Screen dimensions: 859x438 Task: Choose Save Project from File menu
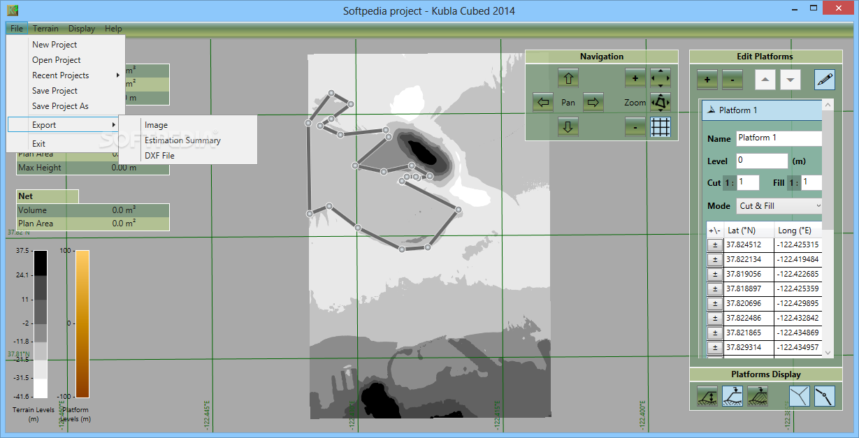[x=66, y=91]
